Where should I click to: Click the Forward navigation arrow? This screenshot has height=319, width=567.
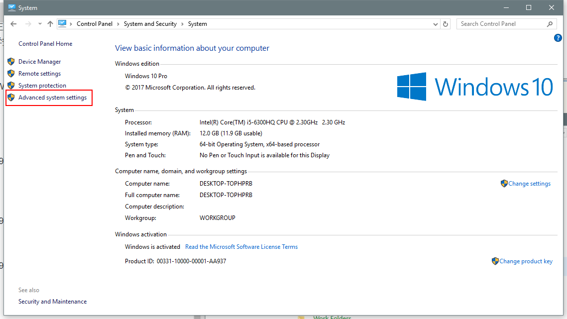(28, 24)
